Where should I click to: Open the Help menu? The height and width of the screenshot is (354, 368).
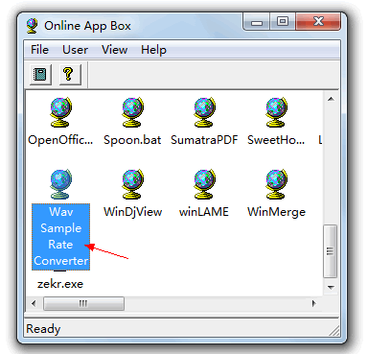[x=153, y=50]
